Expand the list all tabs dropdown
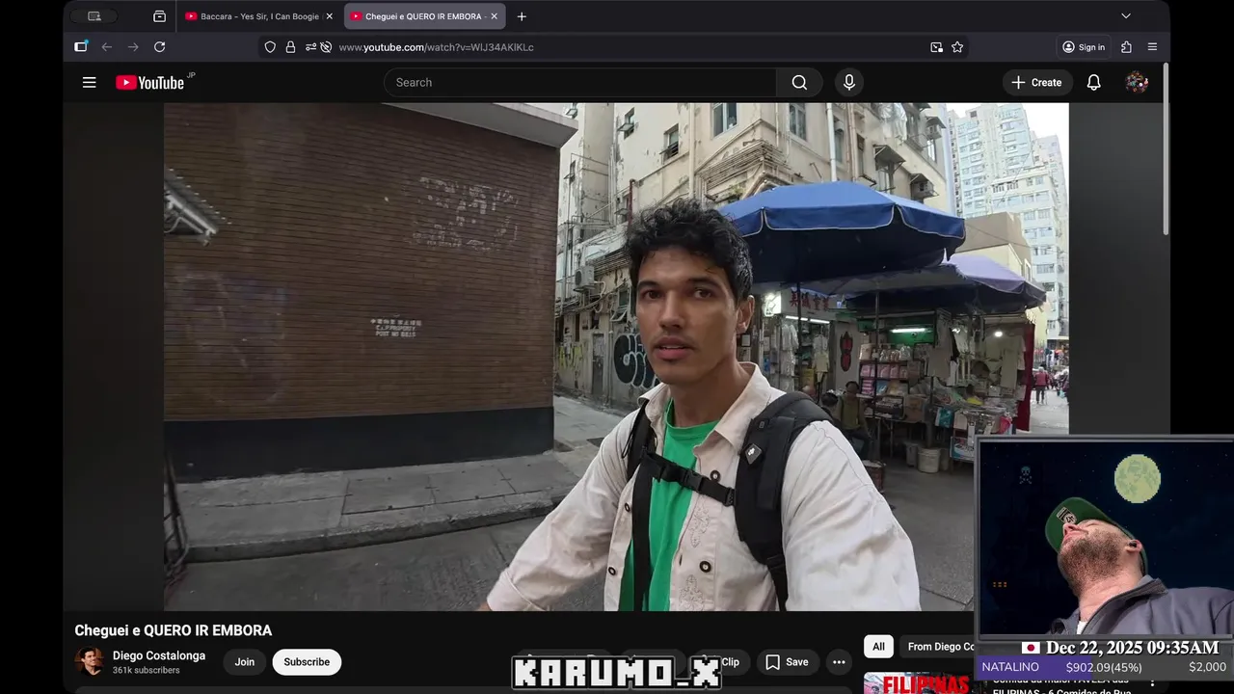The height and width of the screenshot is (694, 1234). [1126, 16]
